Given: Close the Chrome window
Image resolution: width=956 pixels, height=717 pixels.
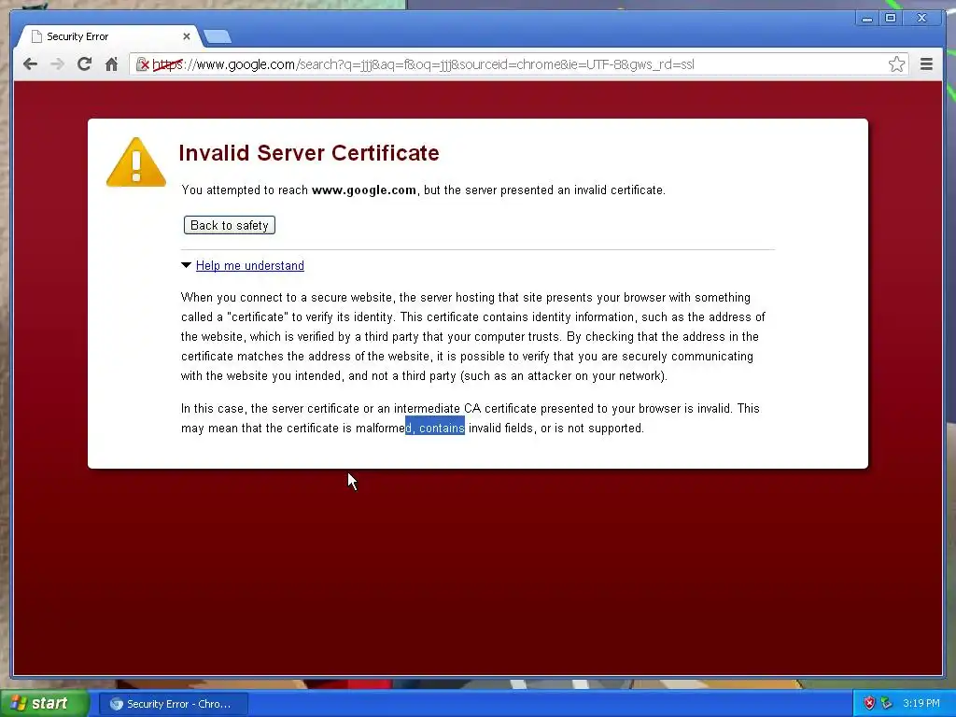Looking at the screenshot, I should click(x=921, y=18).
